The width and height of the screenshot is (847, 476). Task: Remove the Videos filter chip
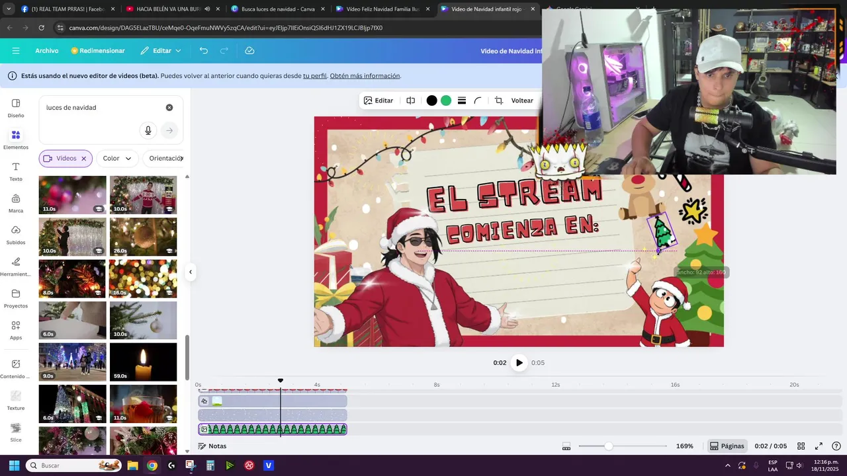84,159
